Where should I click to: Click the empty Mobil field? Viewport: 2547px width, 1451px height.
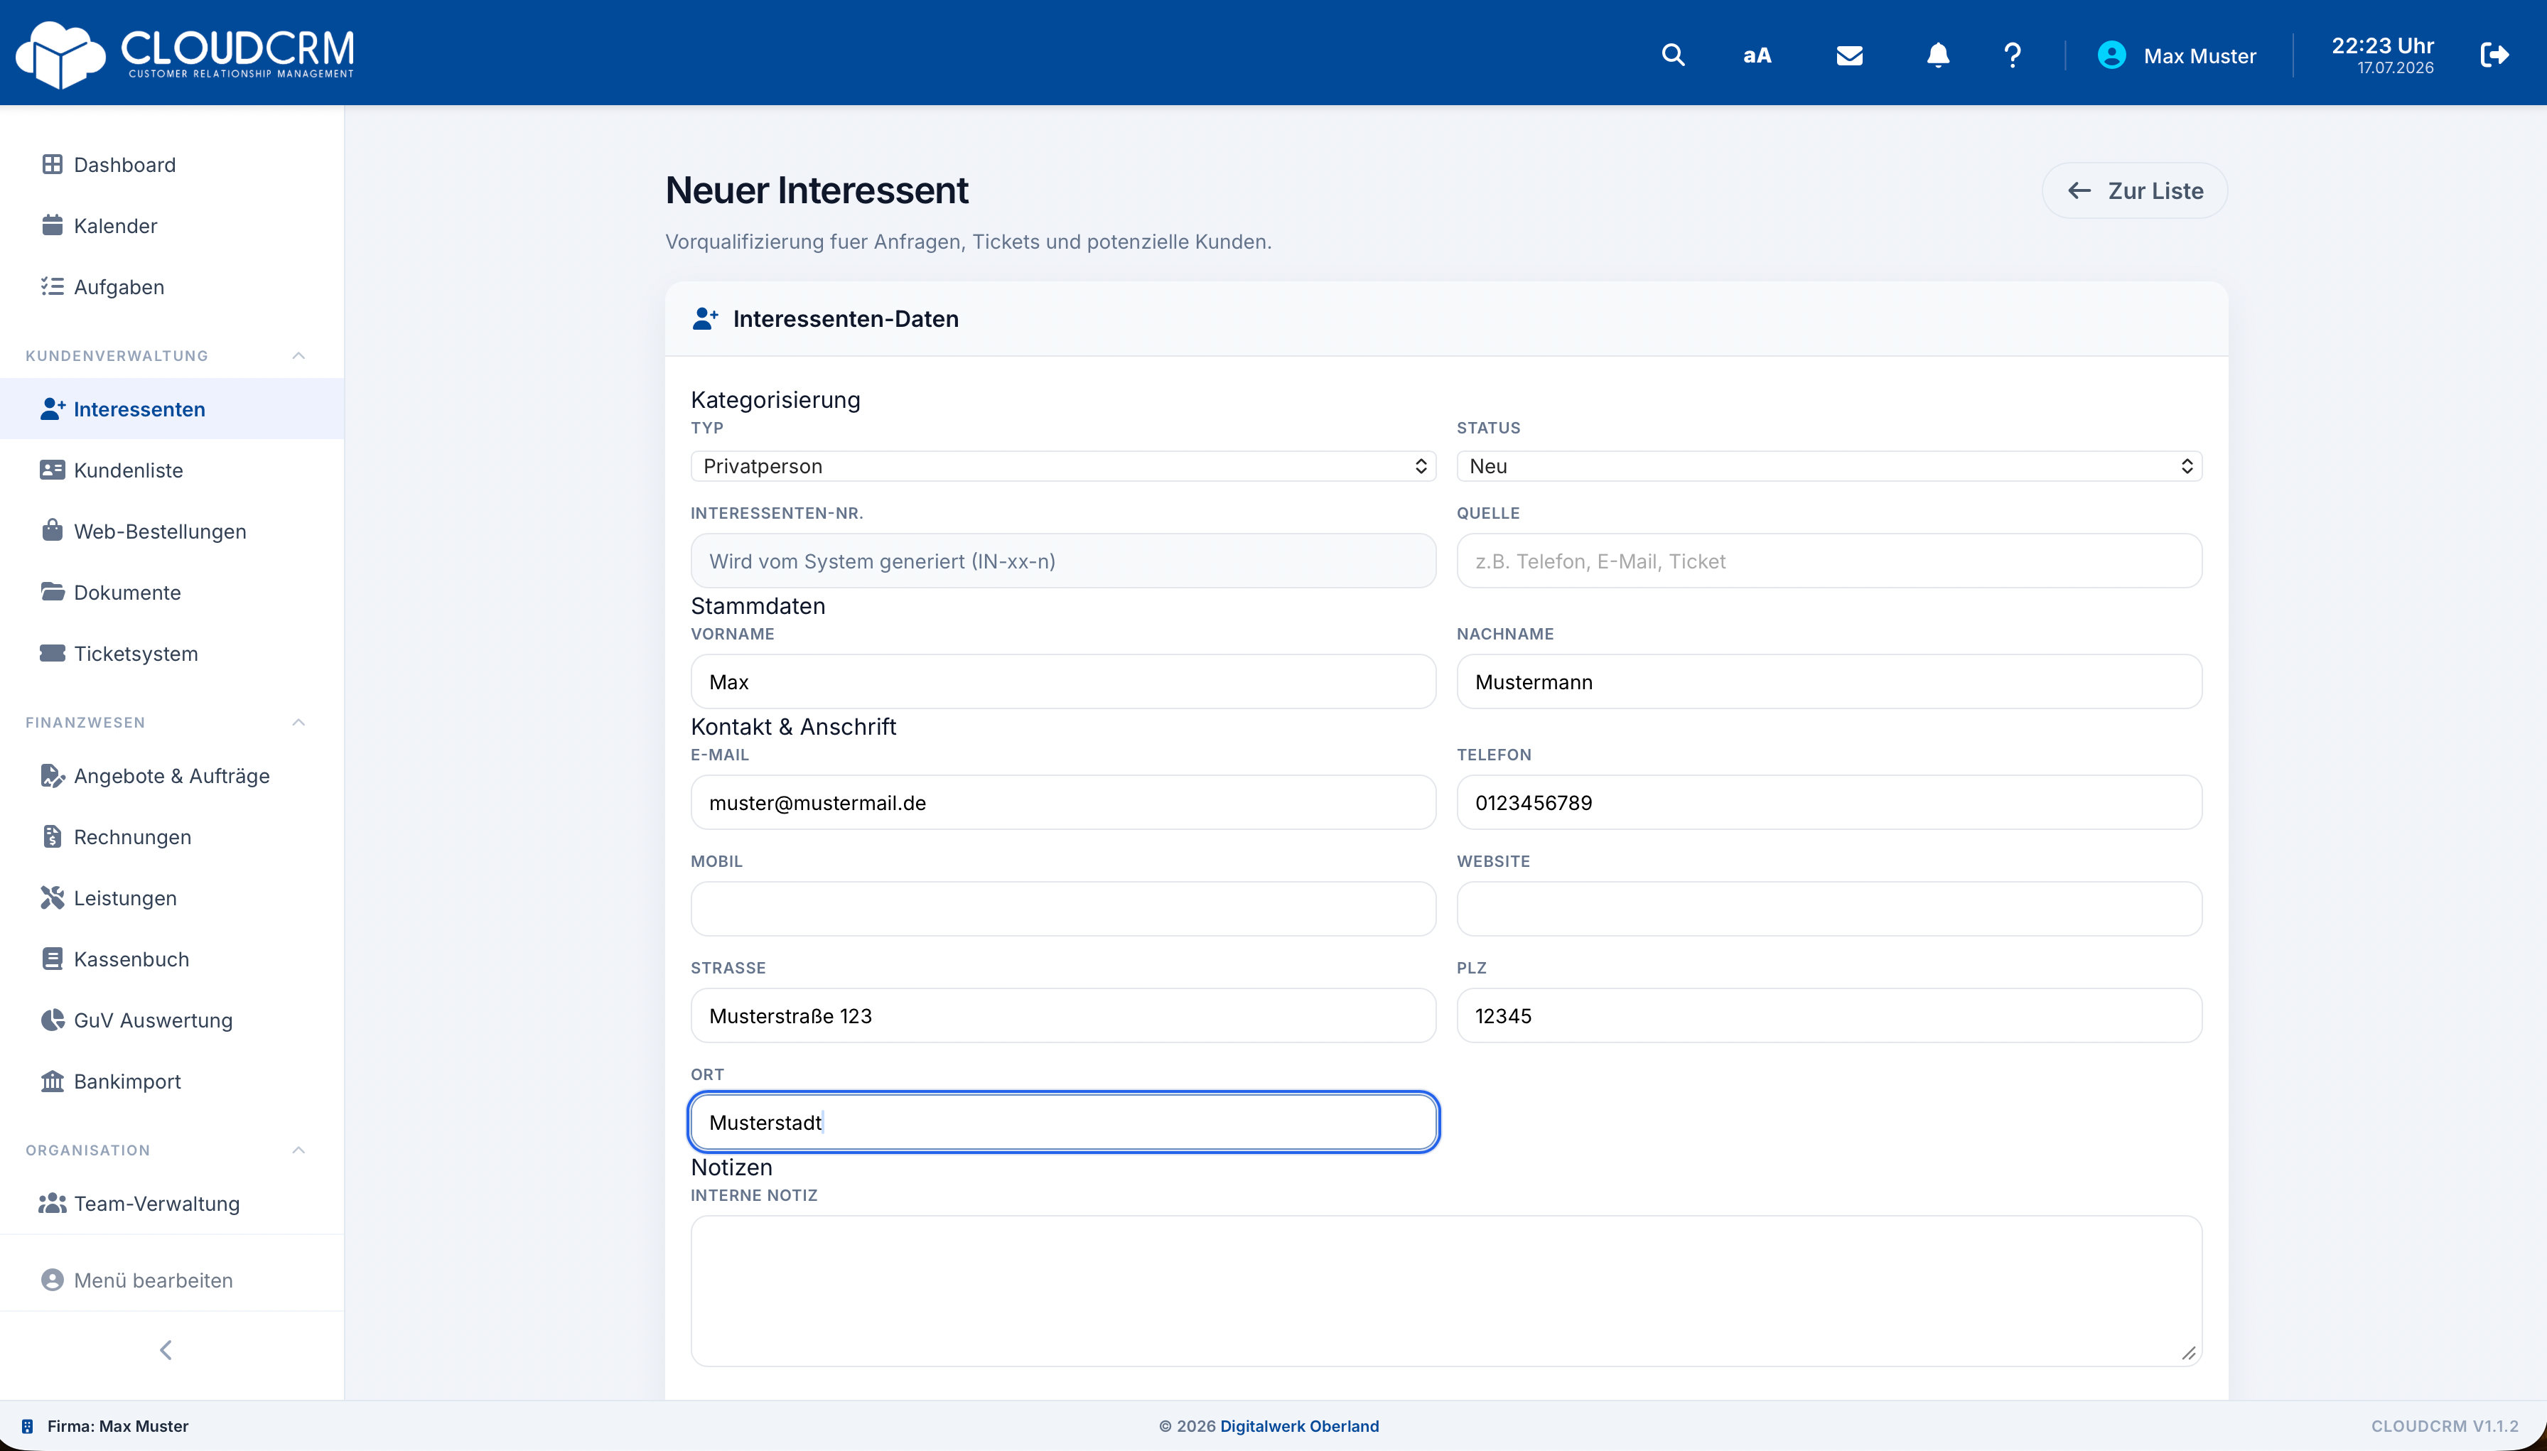point(1062,908)
